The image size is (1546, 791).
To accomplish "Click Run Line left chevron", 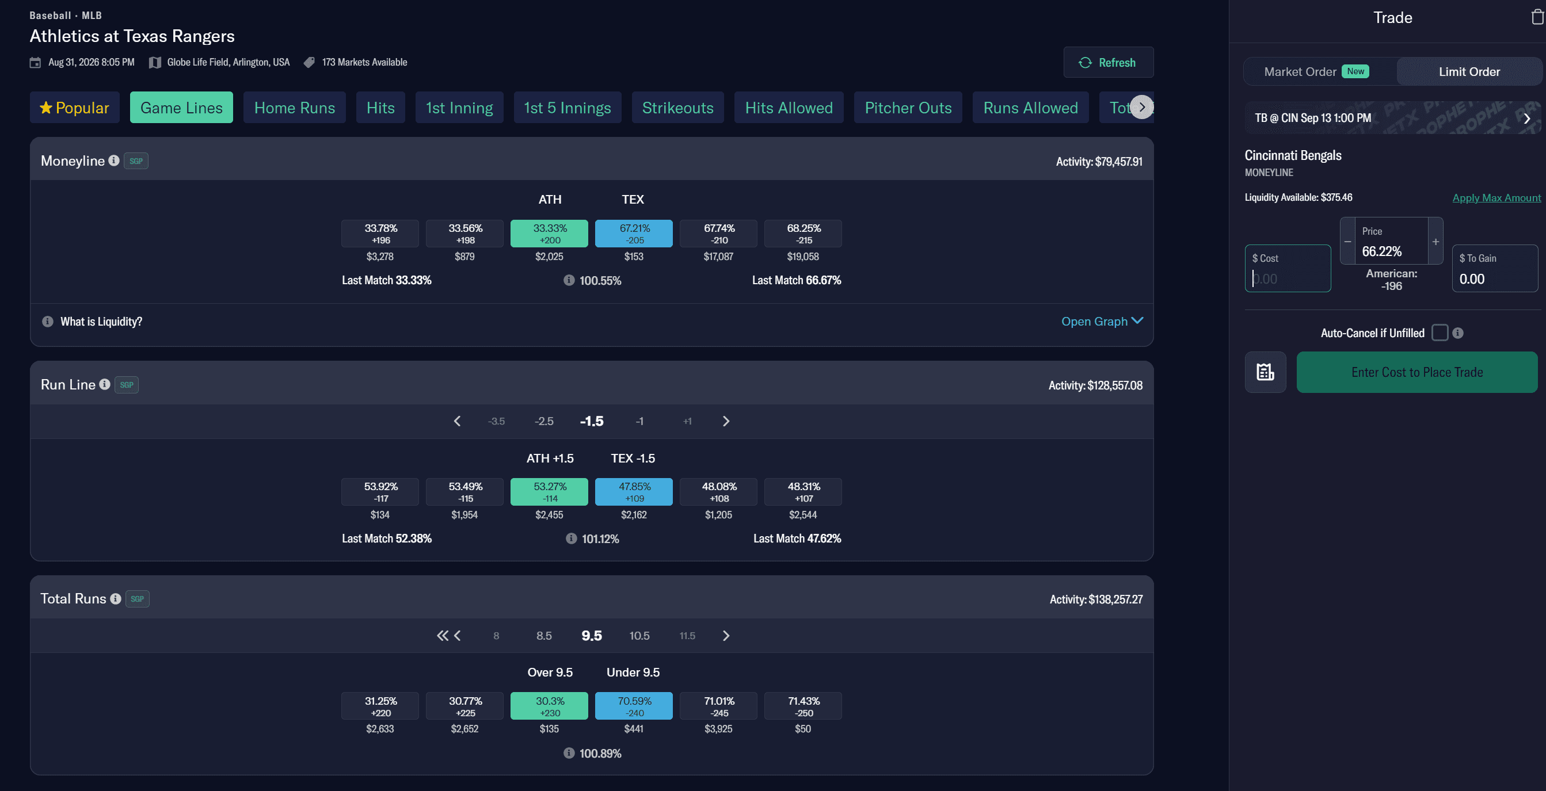I will click(x=458, y=421).
